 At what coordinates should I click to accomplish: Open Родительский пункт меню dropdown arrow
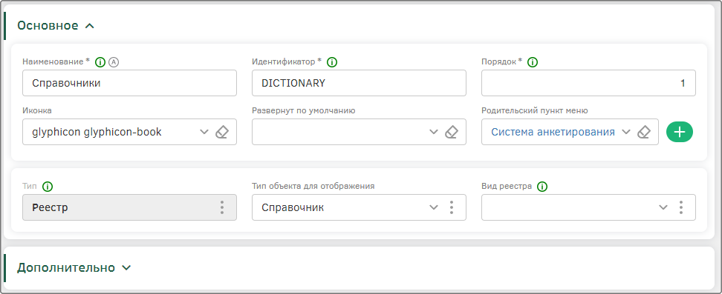pos(625,133)
